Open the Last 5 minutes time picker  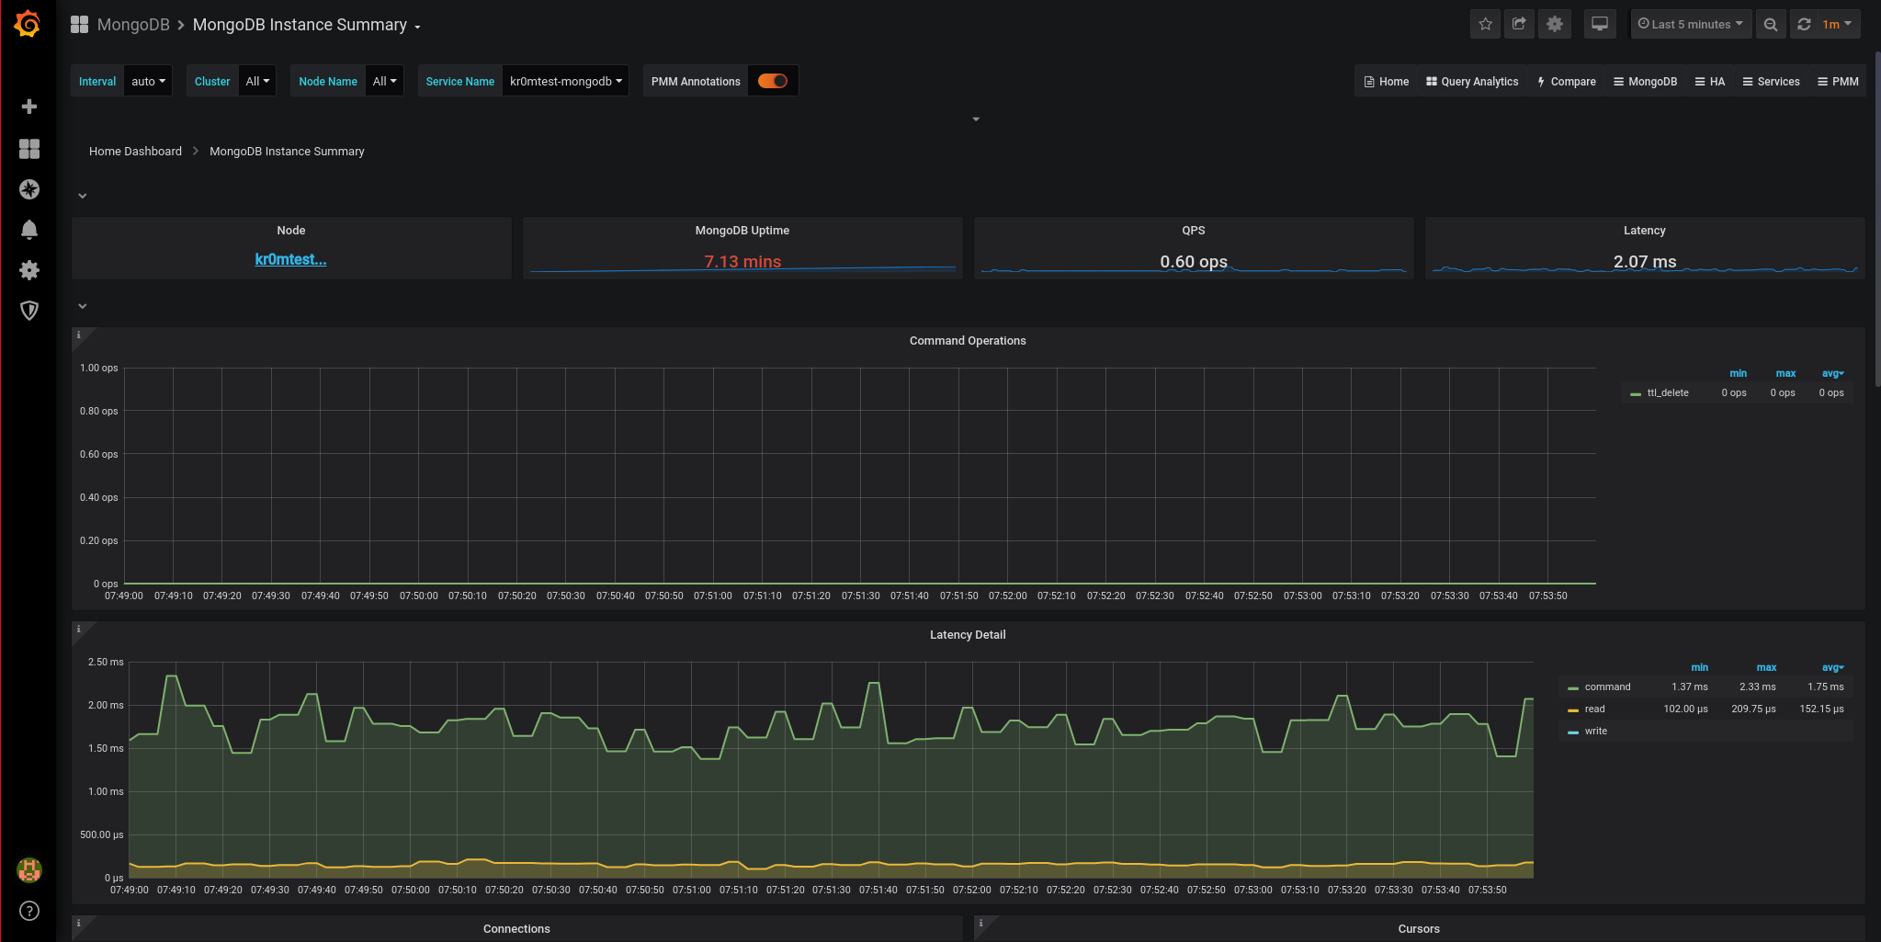(1690, 25)
